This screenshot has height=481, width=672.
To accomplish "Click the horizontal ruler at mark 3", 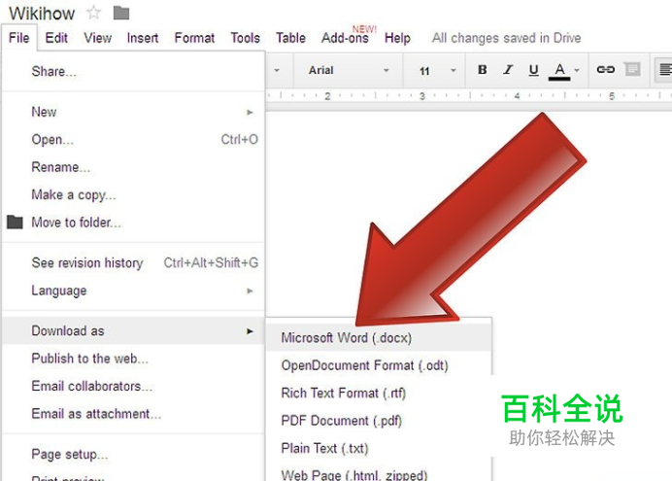I will (422, 96).
